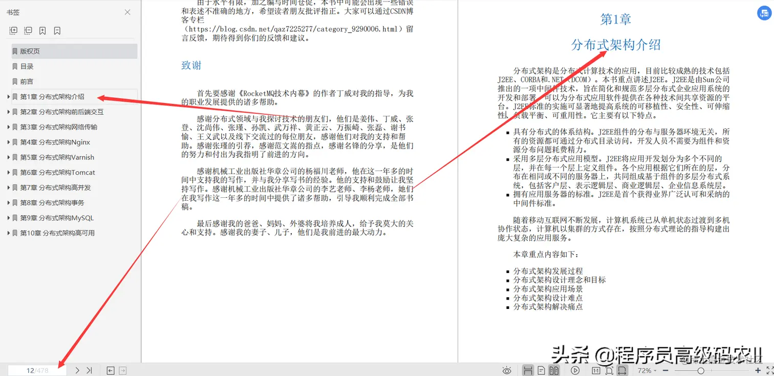
Task: Expand 第9章 分布式架构MySQL bookmark
Action: [x=8, y=218]
